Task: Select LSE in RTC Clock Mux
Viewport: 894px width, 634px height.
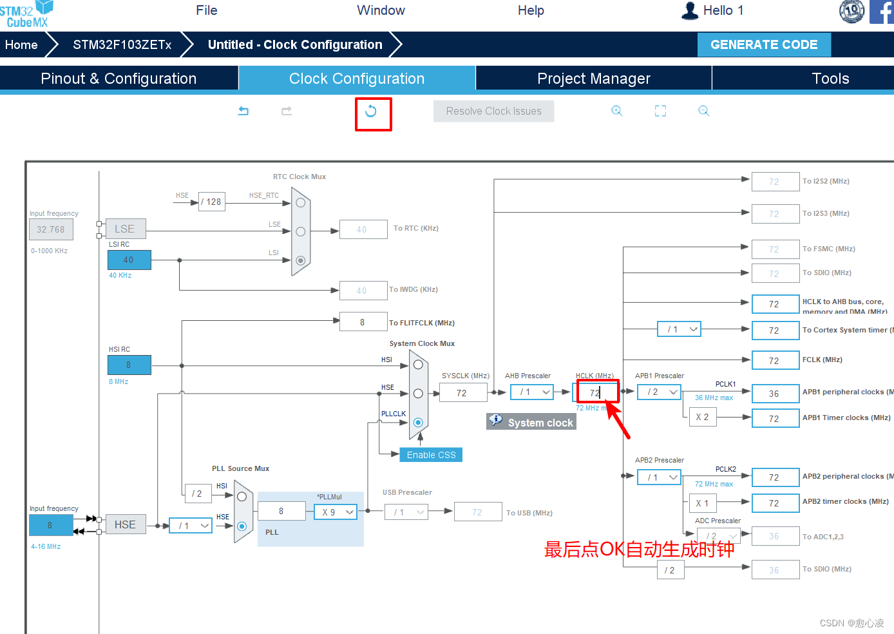Action: pos(300,231)
